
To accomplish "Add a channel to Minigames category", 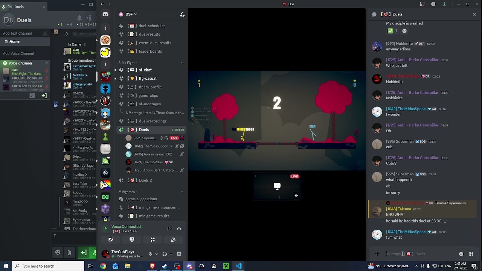I will pyautogui.click(x=182, y=192).
